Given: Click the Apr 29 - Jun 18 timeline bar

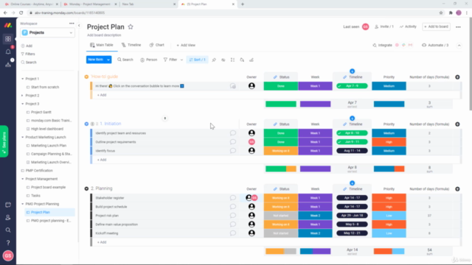Looking at the screenshot, I should 352,216.
